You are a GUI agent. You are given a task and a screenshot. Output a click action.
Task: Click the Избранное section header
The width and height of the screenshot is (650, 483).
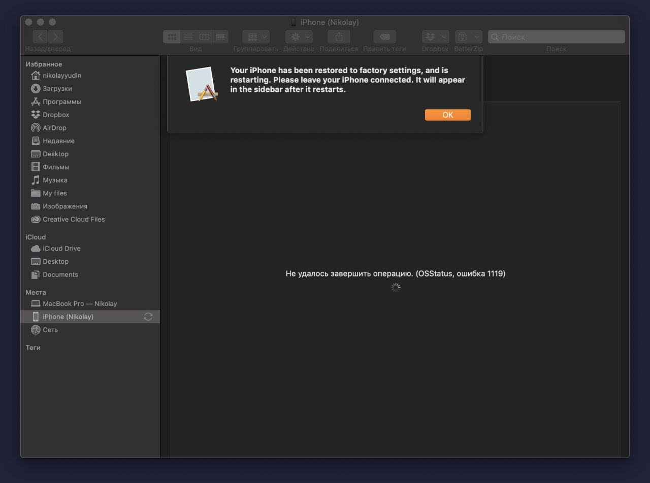44,64
